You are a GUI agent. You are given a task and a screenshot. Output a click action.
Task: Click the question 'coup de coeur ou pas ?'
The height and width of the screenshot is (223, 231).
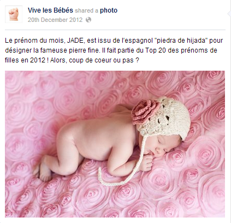(x=104, y=60)
